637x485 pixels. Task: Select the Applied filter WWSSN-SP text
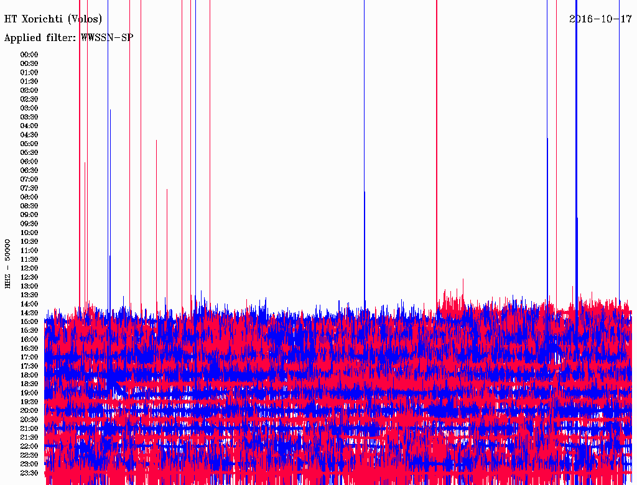(68, 38)
